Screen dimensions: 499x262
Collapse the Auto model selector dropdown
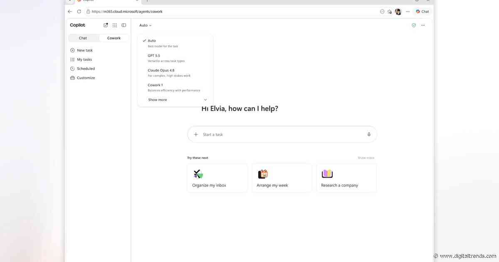pyautogui.click(x=145, y=25)
